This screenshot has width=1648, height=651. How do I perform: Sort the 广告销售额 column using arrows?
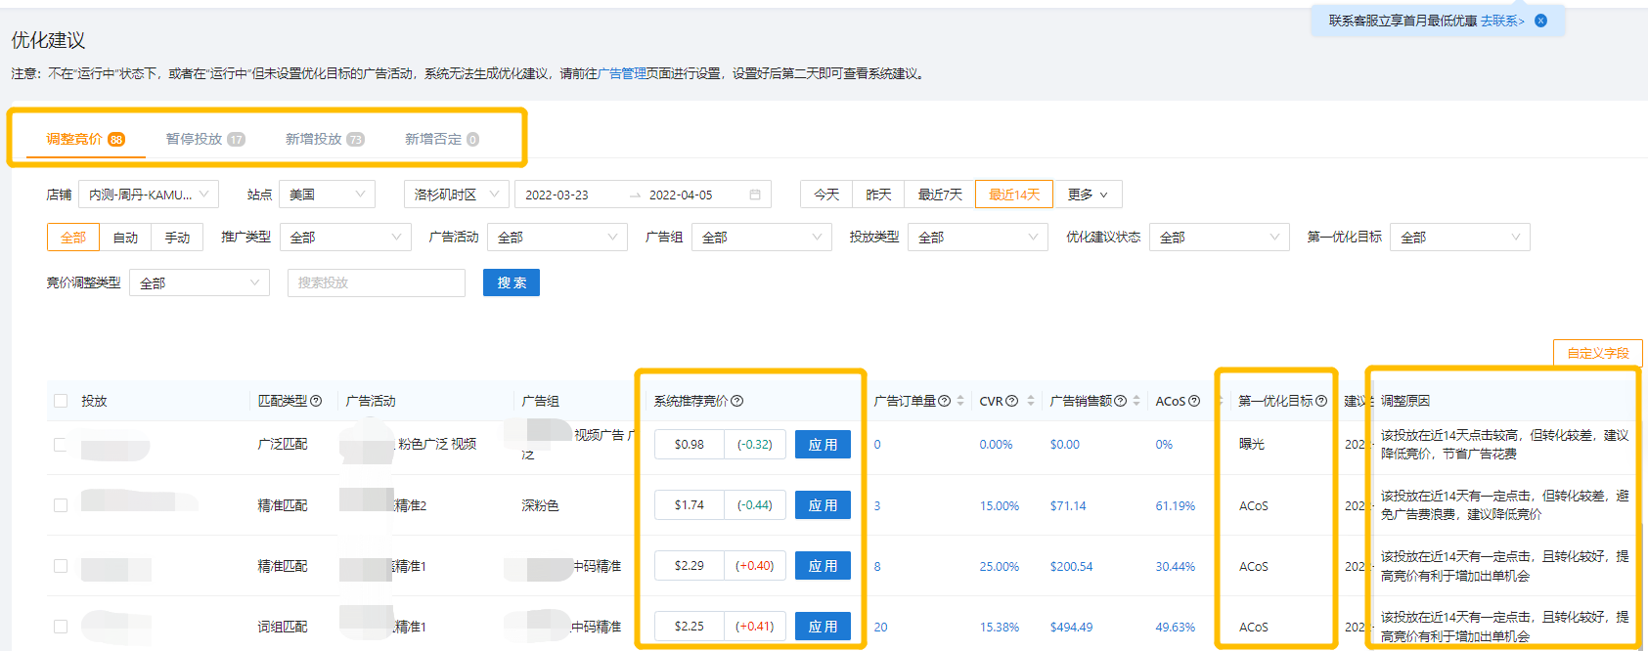point(1136,401)
